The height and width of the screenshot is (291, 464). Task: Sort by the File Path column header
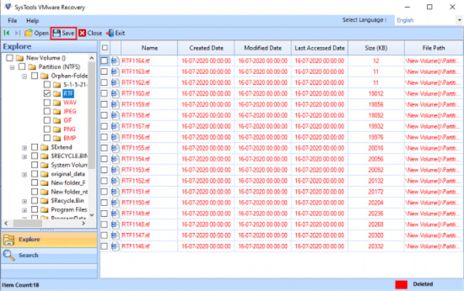[x=434, y=48]
